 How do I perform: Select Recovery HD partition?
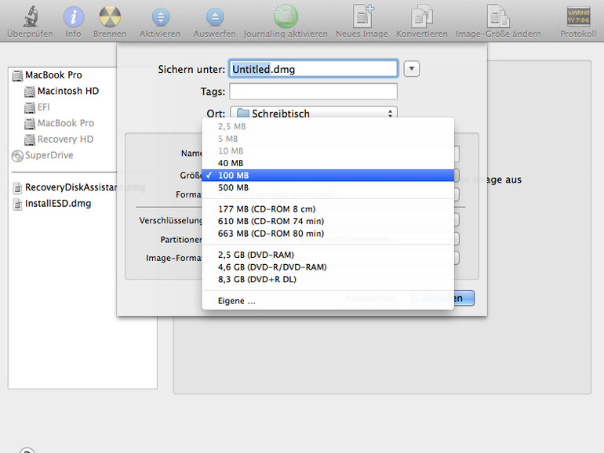[x=65, y=140]
